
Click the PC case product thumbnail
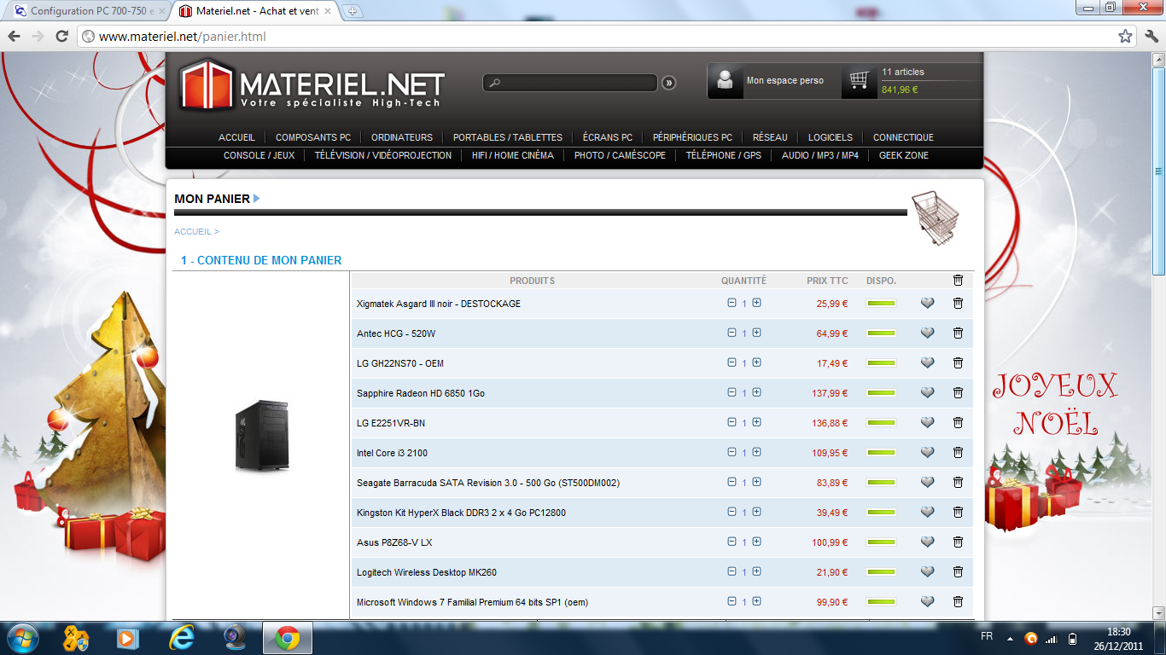262,436
